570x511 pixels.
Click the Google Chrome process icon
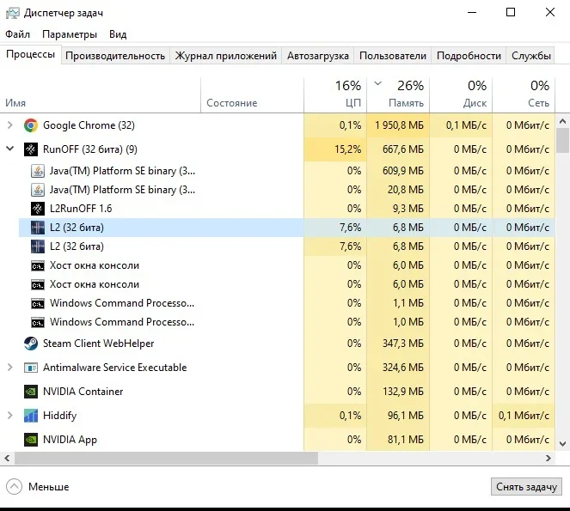pyautogui.click(x=31, y=125)
